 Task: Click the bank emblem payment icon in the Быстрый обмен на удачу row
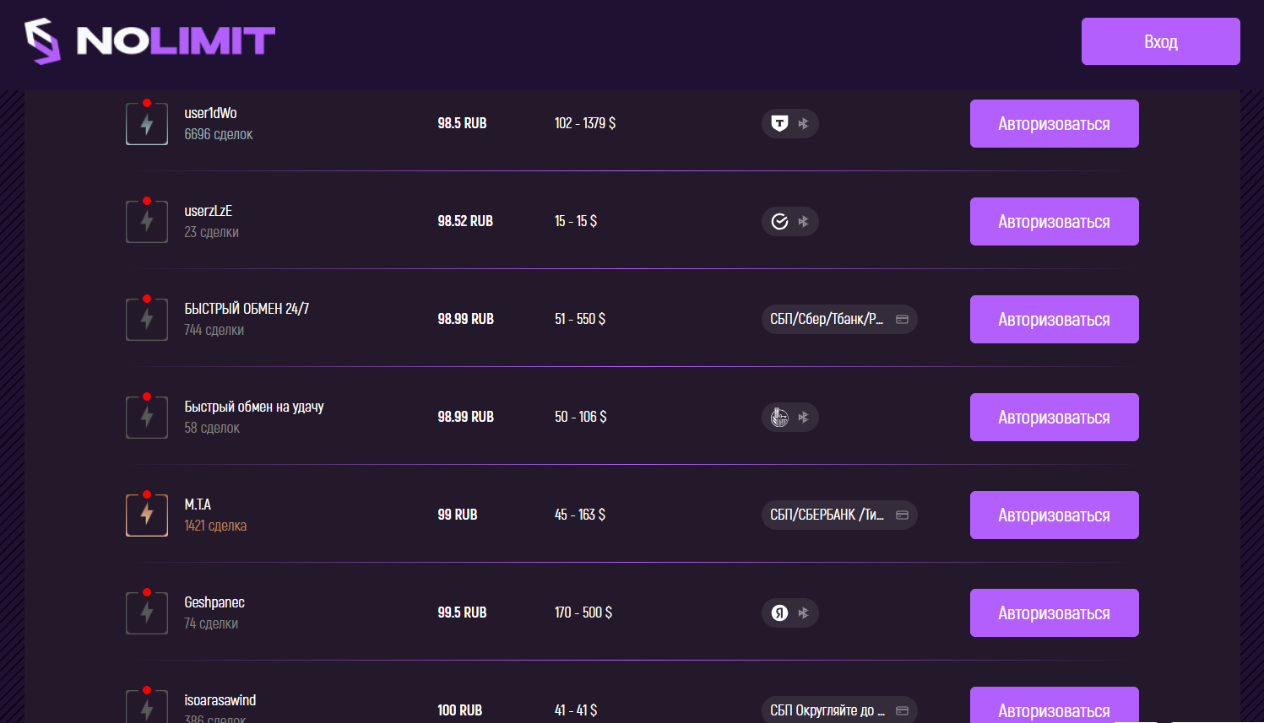[x=779, y=417]
